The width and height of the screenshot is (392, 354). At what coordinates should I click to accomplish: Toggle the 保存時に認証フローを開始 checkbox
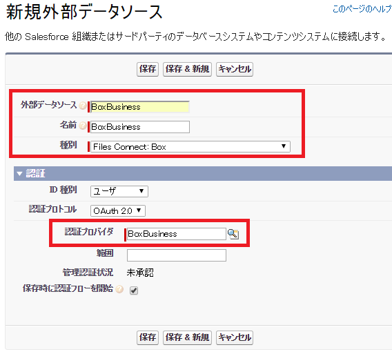pos(134,291)
